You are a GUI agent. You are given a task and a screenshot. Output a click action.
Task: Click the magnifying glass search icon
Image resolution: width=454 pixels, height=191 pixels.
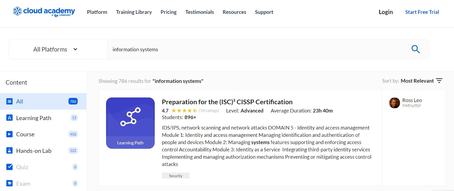tap(415, 49)
